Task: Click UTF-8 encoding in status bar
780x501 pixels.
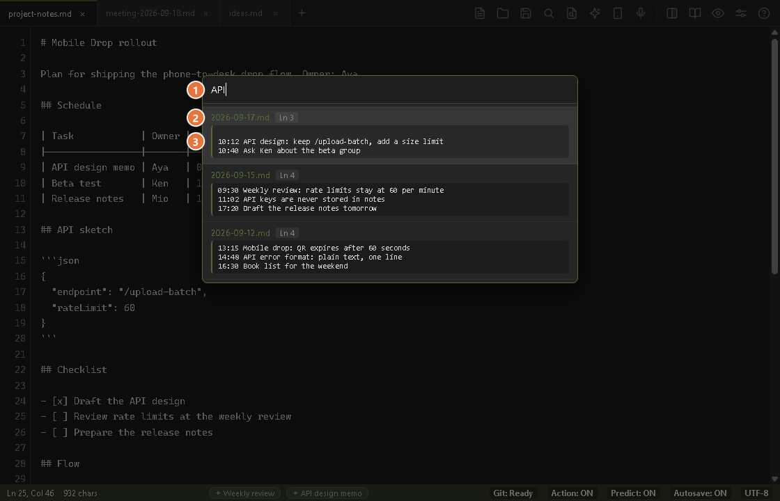Action: pos(756,493)
